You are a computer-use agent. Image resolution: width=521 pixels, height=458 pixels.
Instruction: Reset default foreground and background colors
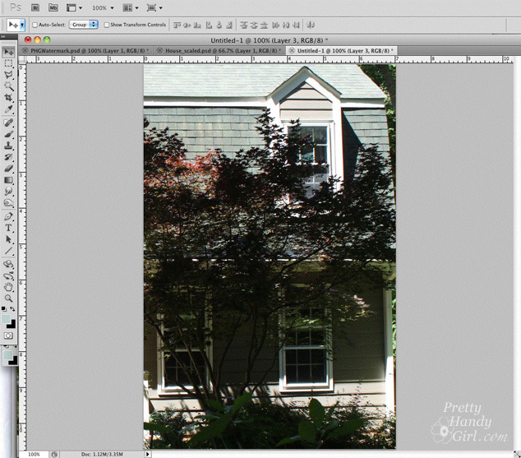tap(3, 309)
